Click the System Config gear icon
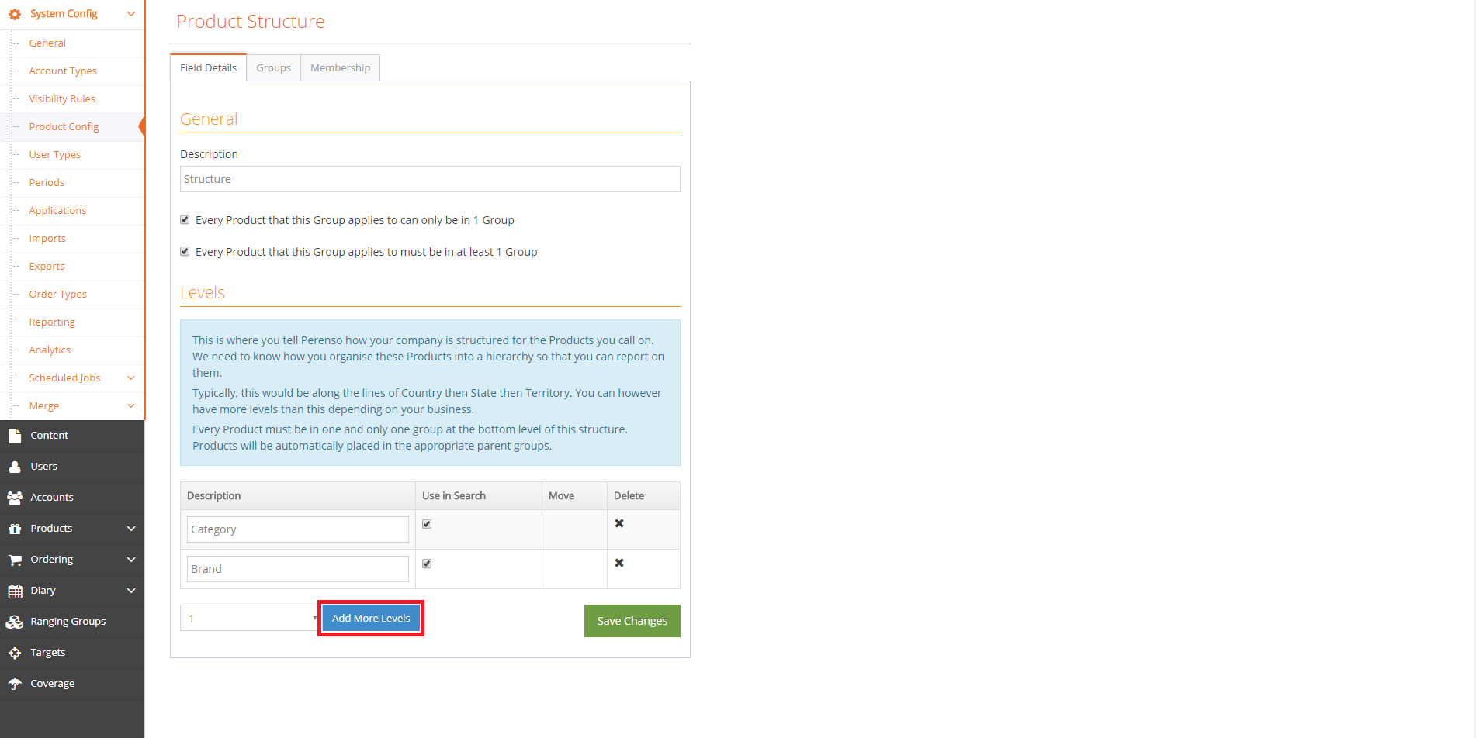Screen dimensions: 1476x738 coord(15,14)
